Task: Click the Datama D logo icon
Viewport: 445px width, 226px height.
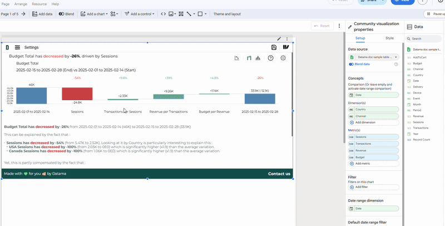Action: coord(7,47)
